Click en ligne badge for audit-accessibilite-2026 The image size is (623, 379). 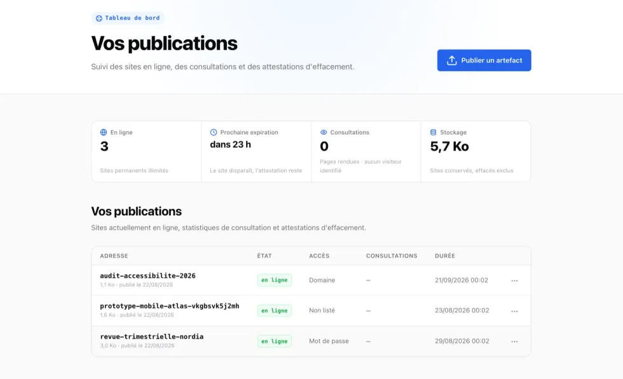[x=275, y=280]
